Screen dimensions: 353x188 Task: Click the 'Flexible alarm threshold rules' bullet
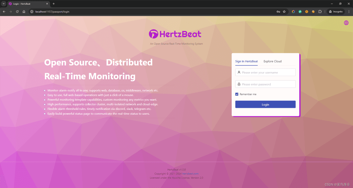pyautogui.click(x=99, y=109)
